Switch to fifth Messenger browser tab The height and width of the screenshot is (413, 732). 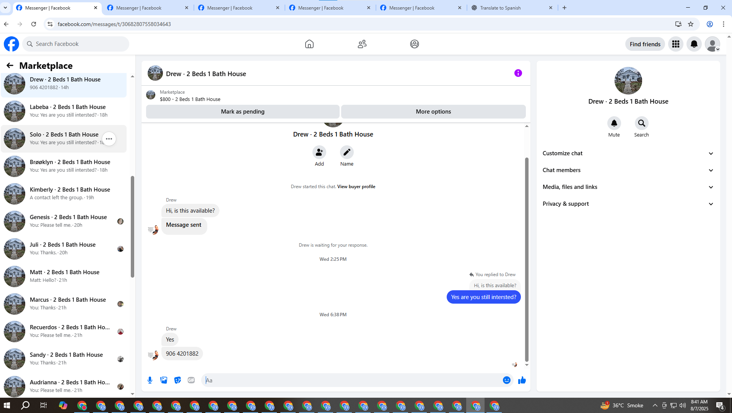pyautogui.click(x=421, y=8)
